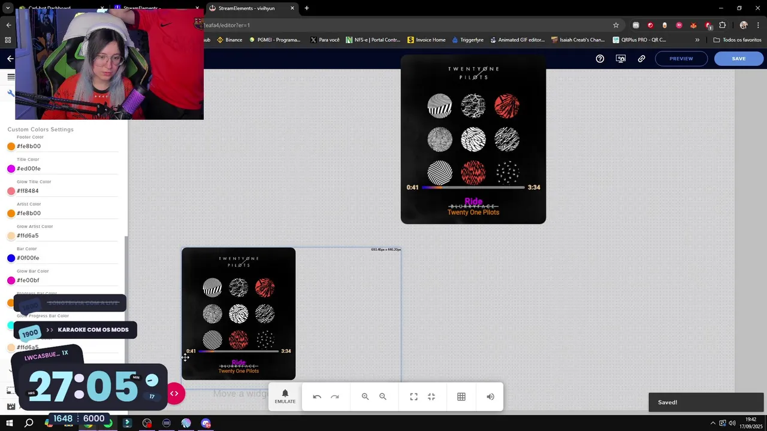Go back with editor arrow icon

(10, 59)
